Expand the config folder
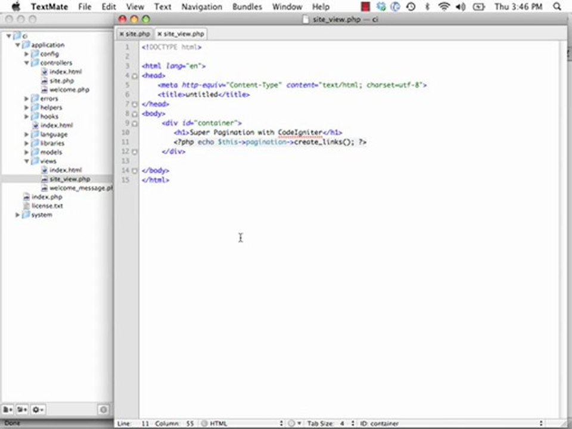 click(26, 54)
